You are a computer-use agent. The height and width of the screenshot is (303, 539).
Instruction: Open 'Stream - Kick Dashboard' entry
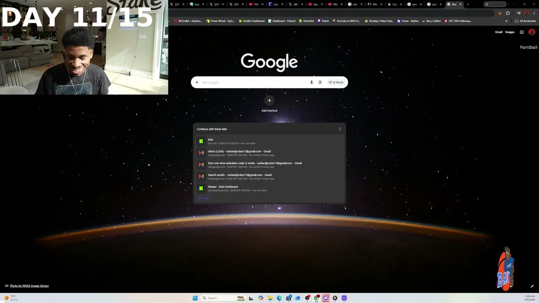pyautogui.click(x=269, y=188)
